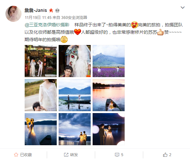This screenshot has width=190, height=160.
Task: Open the couple standing on boat photo
Action: 75,95
